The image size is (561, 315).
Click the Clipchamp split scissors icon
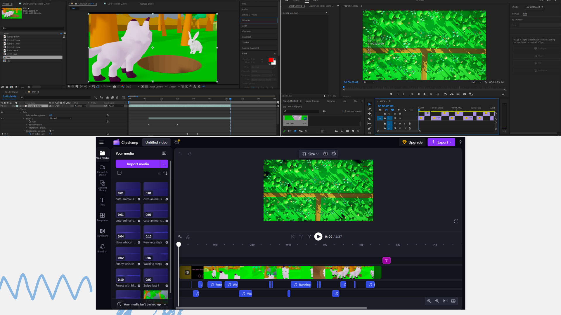click(188, 237)
